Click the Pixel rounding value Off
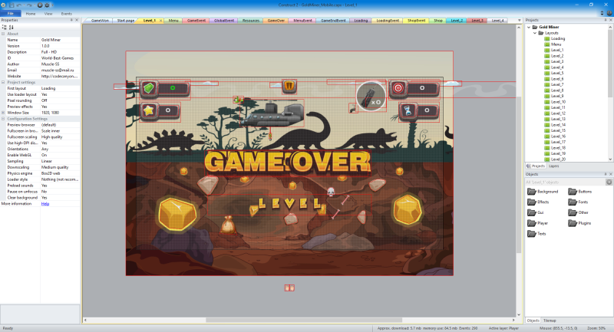Screen dimensions: 614x332 tap(60, 100)
